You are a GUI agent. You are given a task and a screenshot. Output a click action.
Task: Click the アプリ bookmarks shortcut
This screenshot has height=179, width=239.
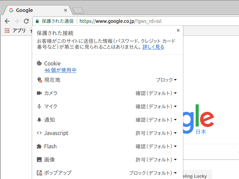click(x=19, y=30)
